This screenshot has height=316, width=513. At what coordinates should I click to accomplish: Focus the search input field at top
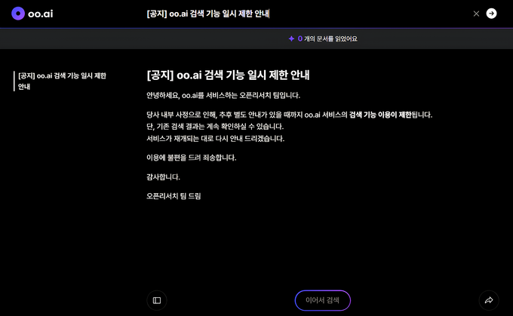[x=302, y=14]
